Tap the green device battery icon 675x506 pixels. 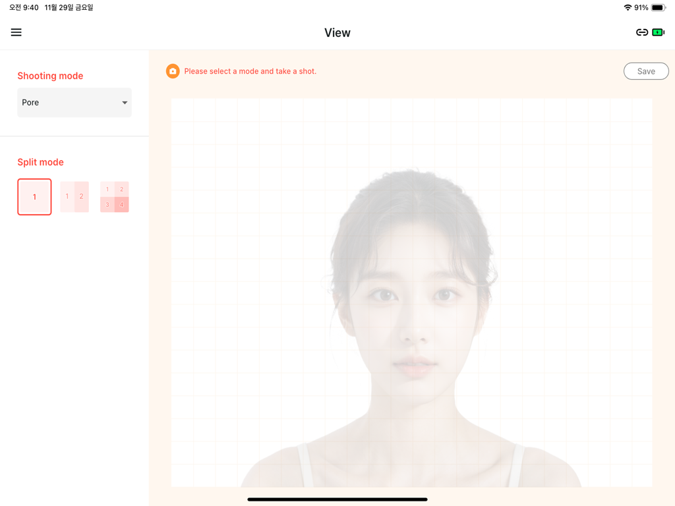pyautogui.click(x=658, y=32)
